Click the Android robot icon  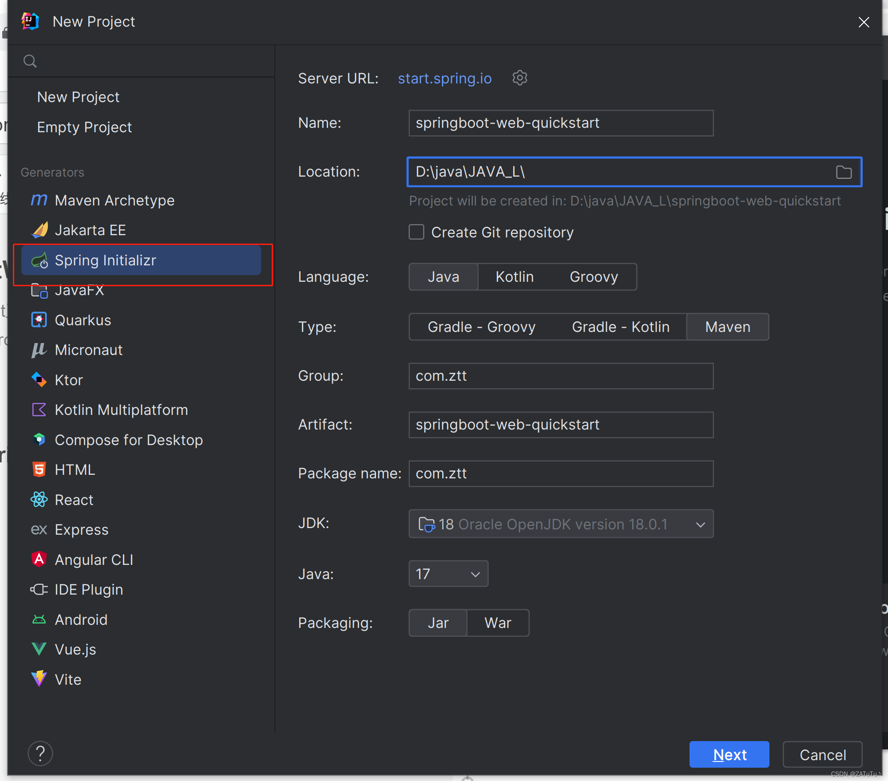pyautogui.click(x=39, y=619)
